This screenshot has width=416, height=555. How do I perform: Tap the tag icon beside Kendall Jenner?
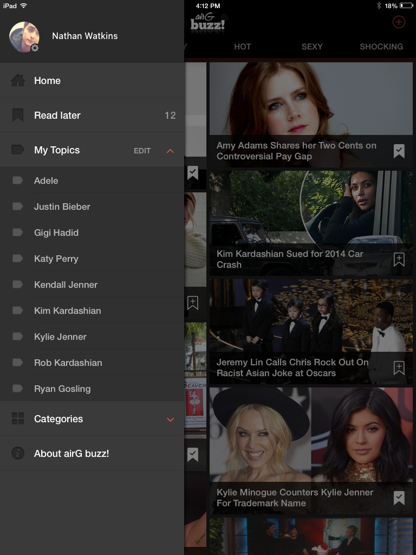point(18,285)
